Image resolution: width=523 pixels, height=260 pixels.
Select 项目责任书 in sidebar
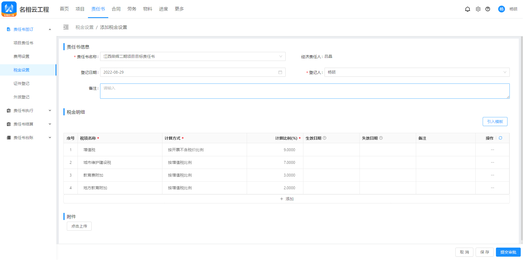point(28,43)
